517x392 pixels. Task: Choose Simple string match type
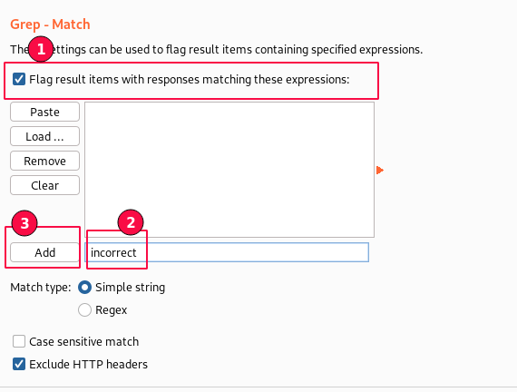click(84, 287)
